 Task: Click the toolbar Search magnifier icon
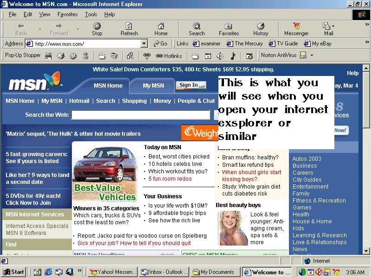(197, 29)
